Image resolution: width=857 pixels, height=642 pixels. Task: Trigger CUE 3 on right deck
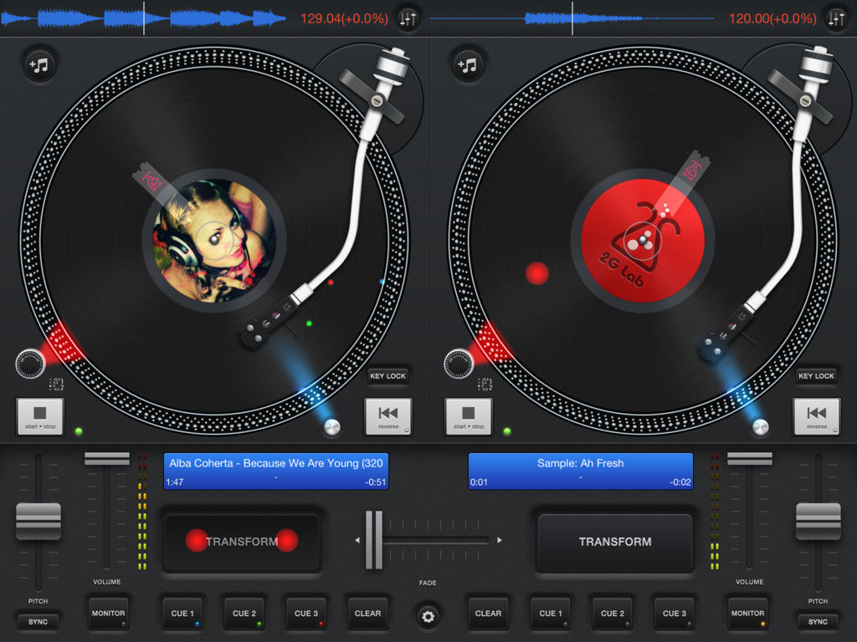[x=675, y=614]
